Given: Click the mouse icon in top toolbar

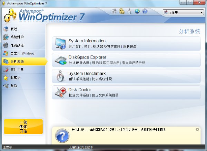Looking at the screenshot, I should pyautogui.click(x=129, y=11).
